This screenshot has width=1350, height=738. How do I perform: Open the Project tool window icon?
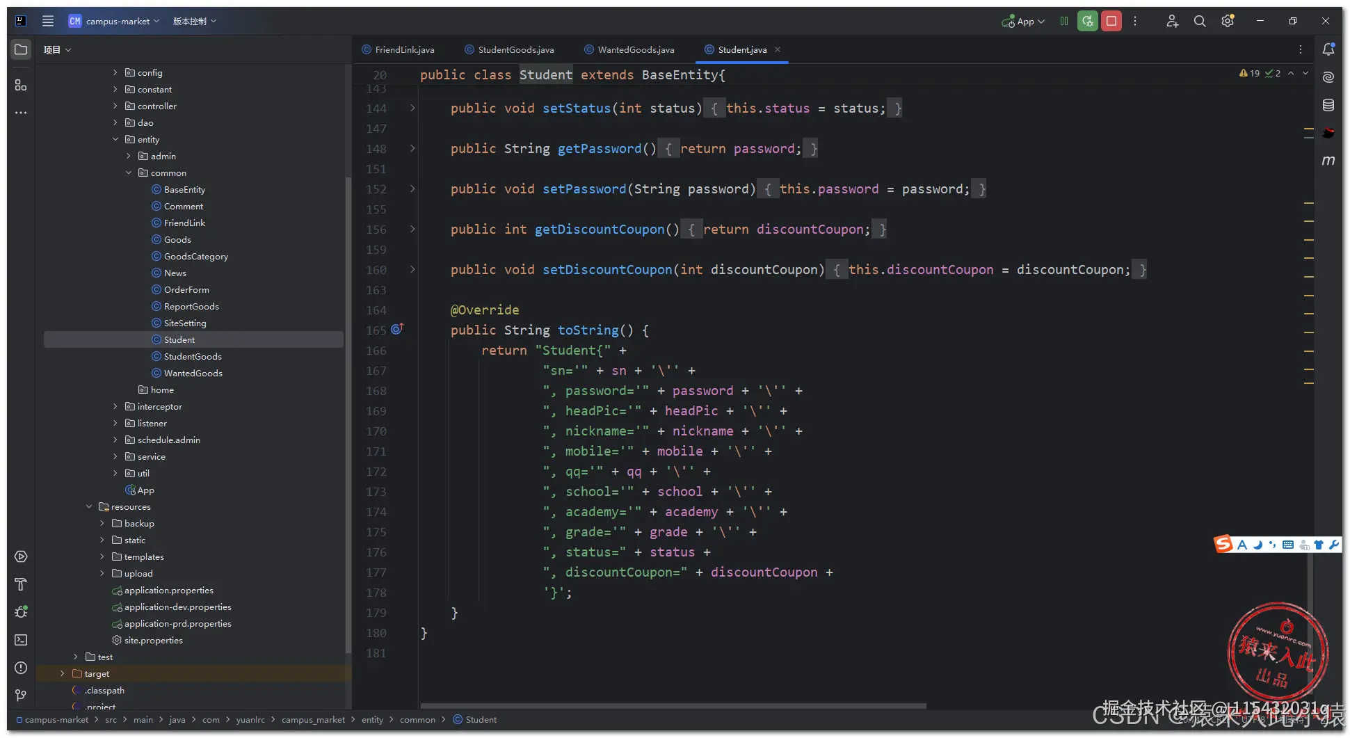coord(21,49)
